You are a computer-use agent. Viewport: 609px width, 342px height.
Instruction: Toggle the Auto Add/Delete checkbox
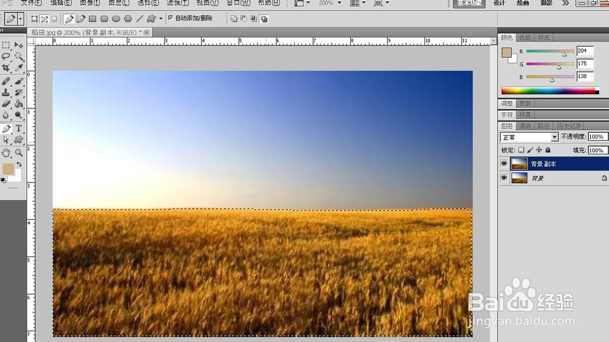tap(171, 18)
